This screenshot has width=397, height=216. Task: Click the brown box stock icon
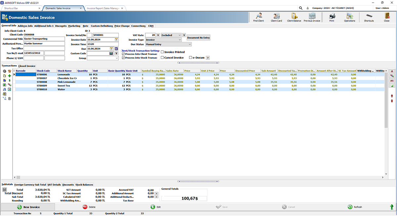10,71
